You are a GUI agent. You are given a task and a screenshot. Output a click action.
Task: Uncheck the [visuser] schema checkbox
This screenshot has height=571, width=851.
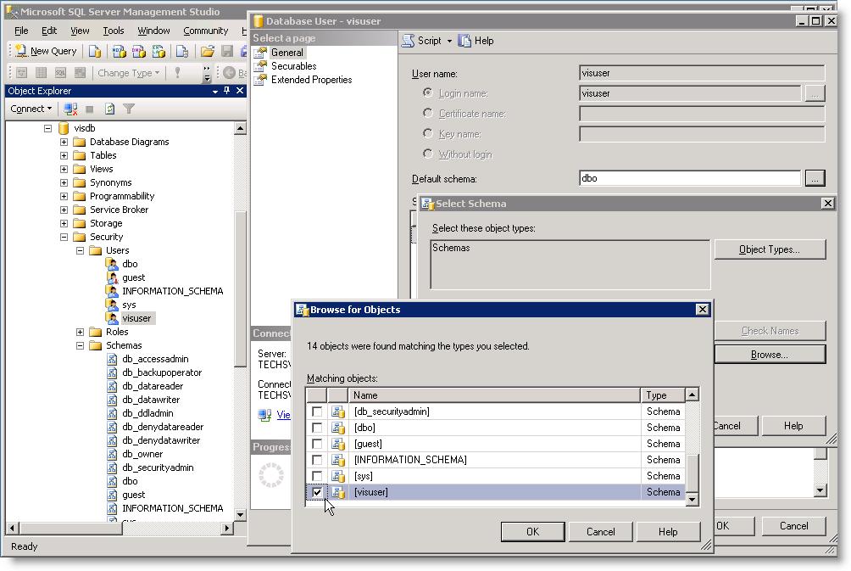click(x=317, y=492)
